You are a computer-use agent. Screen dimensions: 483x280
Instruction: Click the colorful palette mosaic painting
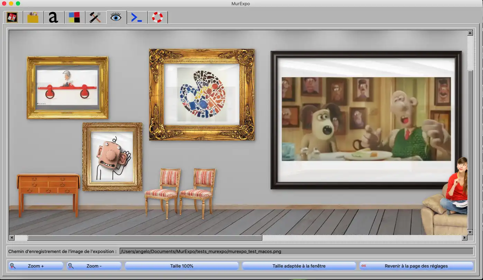click(x=202, y=94)
